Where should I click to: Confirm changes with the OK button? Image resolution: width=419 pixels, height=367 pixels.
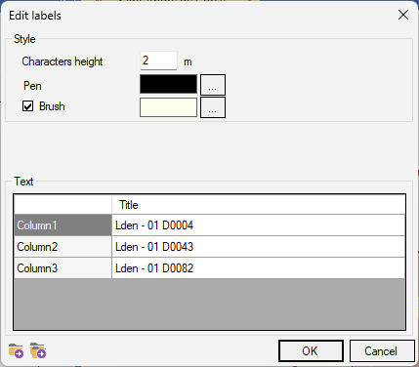click(x=311, y=351)
